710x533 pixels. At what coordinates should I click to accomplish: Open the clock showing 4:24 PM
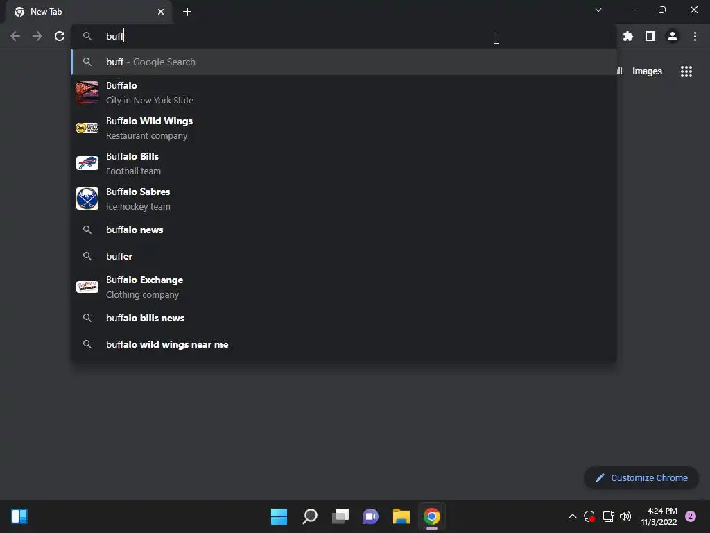point(659,516)
